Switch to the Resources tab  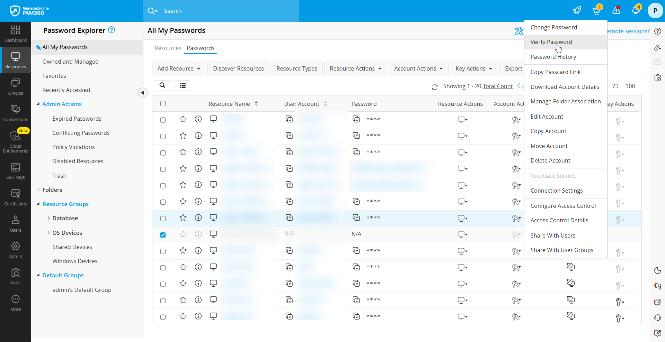coord(168,48)
